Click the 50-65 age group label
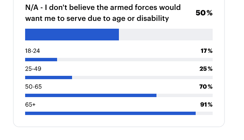The height and width of the screenshot is (140, 244). pos(34,87)
